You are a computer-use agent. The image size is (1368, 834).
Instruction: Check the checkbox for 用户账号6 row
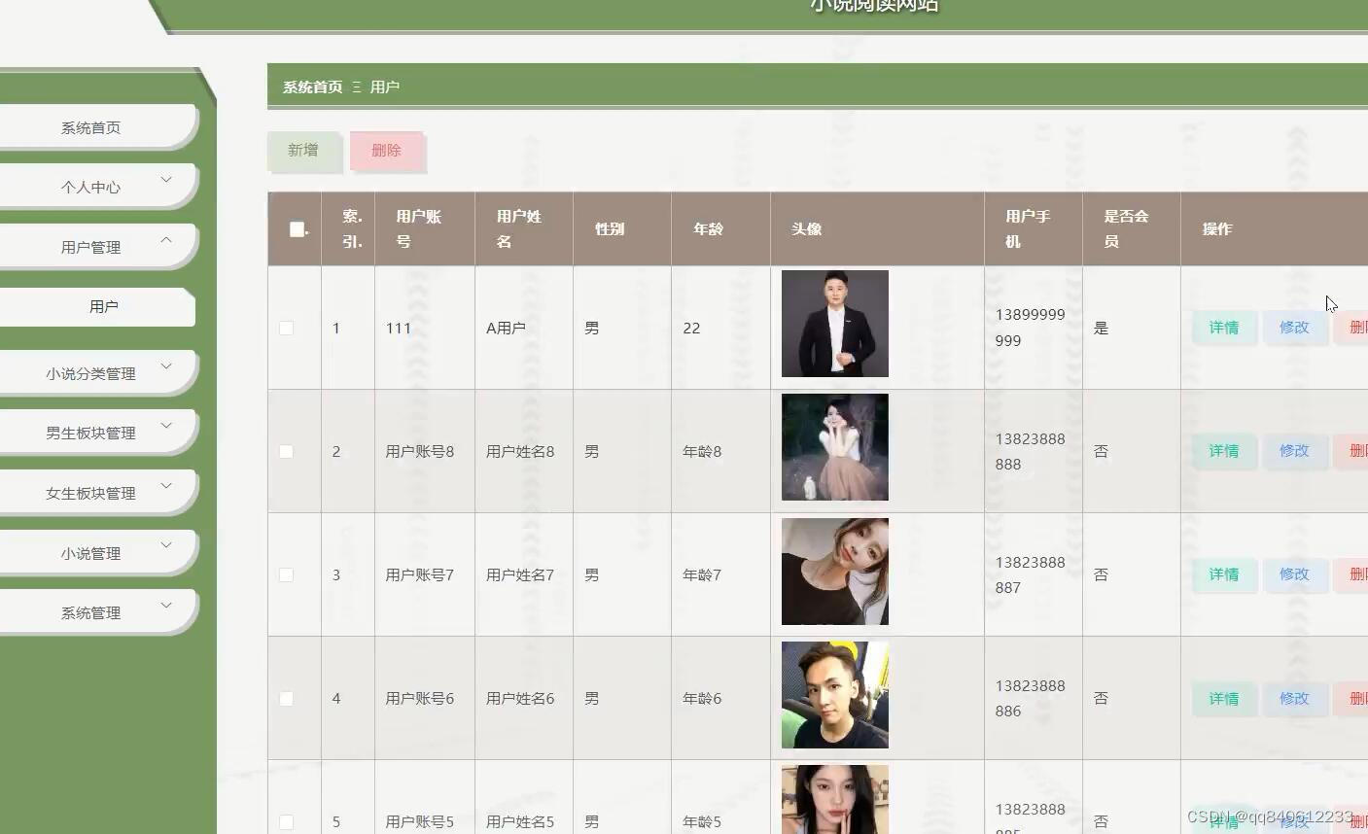tap(286, 699)
